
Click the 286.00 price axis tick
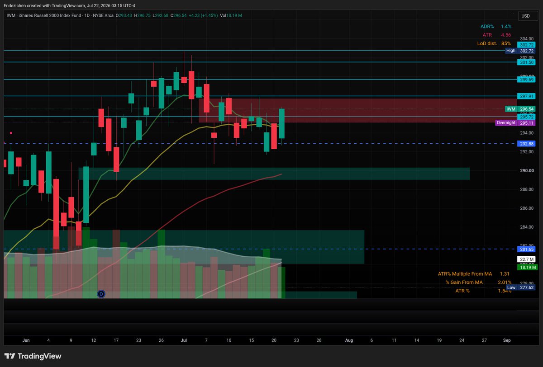pyautogui.click(x=527, y=208)
